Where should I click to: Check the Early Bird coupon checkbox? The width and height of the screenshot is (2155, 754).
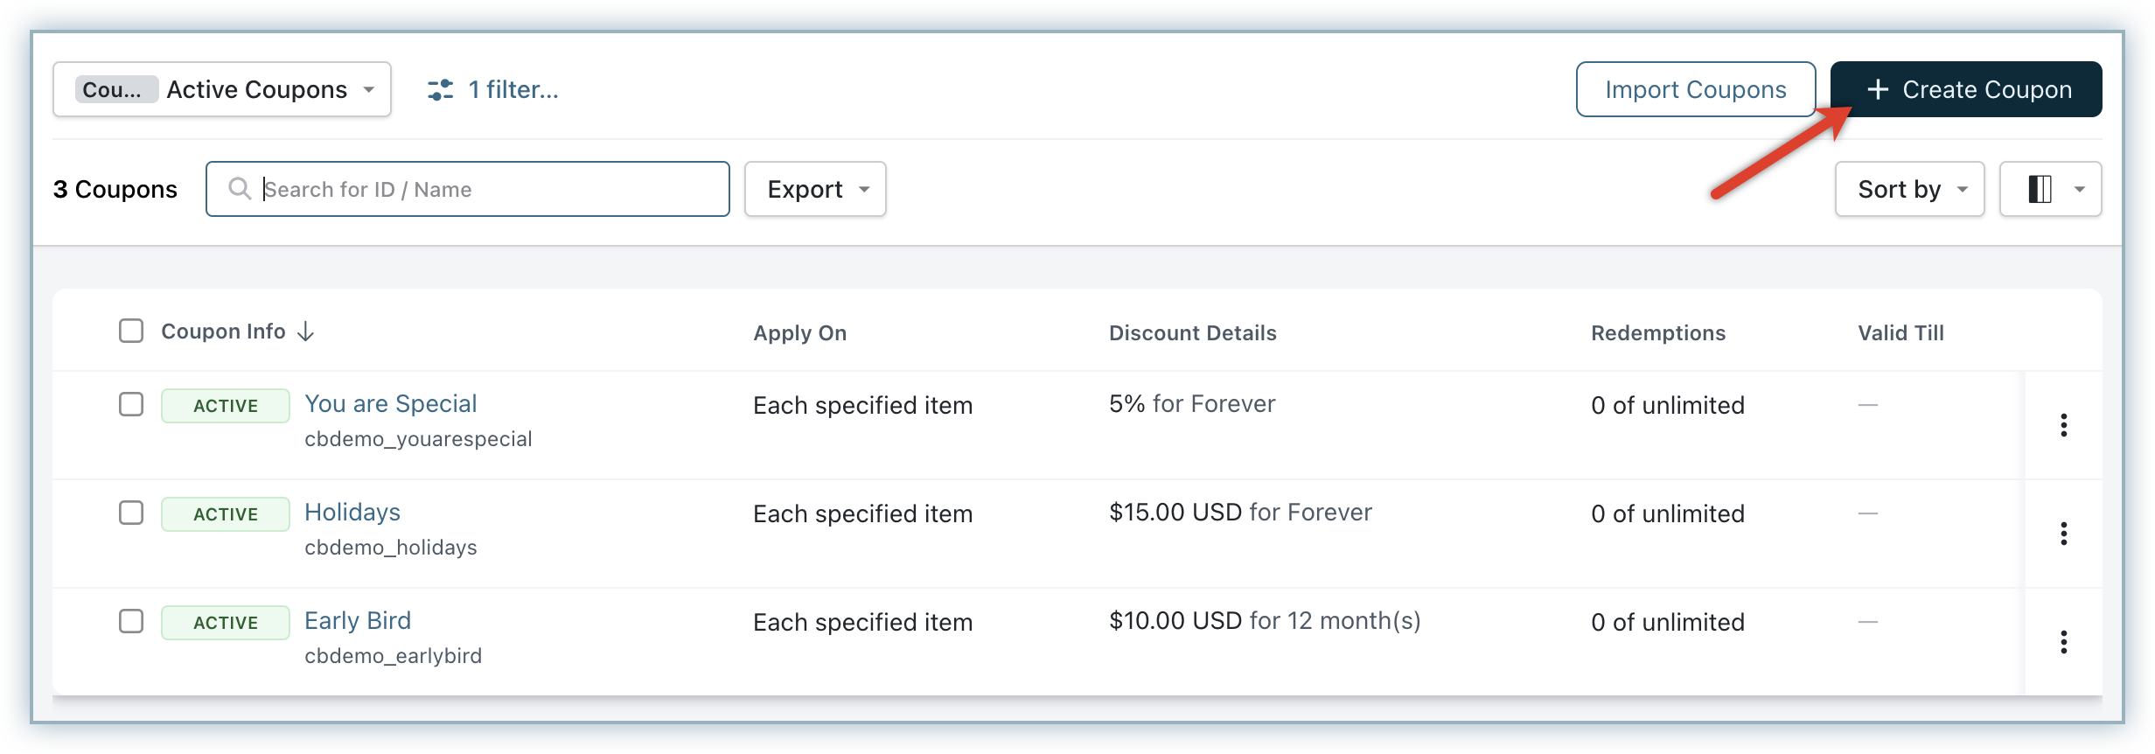coord(131,621)
